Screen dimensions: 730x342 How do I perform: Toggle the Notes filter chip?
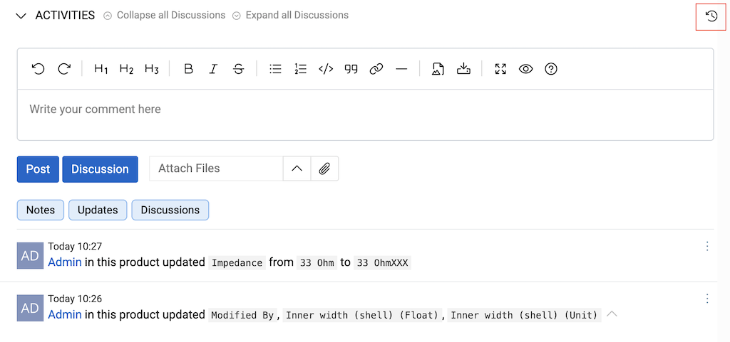(x=41, y=210)
